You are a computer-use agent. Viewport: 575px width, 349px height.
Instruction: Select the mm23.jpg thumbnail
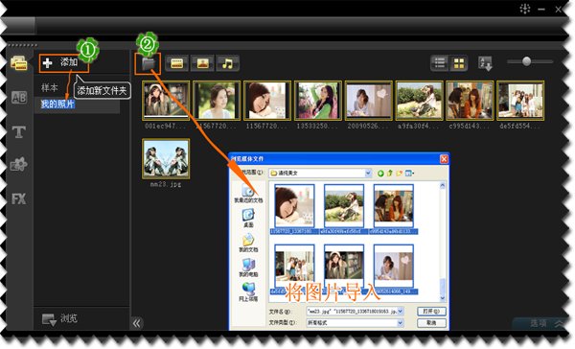(x=166, y=158)
